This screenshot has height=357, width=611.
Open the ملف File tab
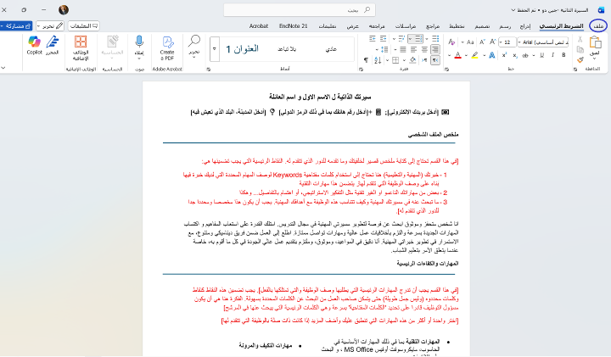(598, 25)
